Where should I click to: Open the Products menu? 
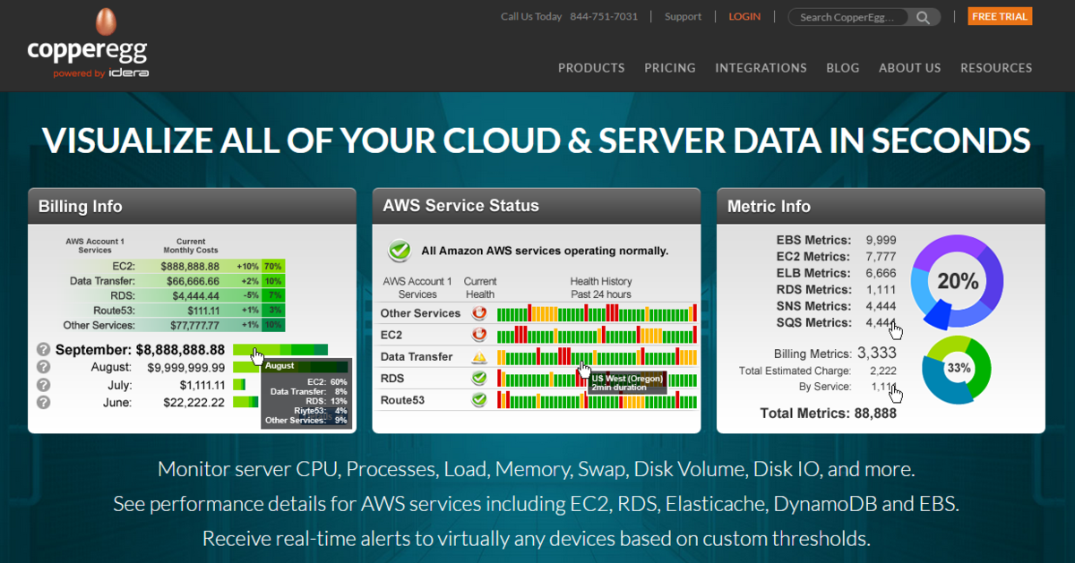[x=591, y=68]
